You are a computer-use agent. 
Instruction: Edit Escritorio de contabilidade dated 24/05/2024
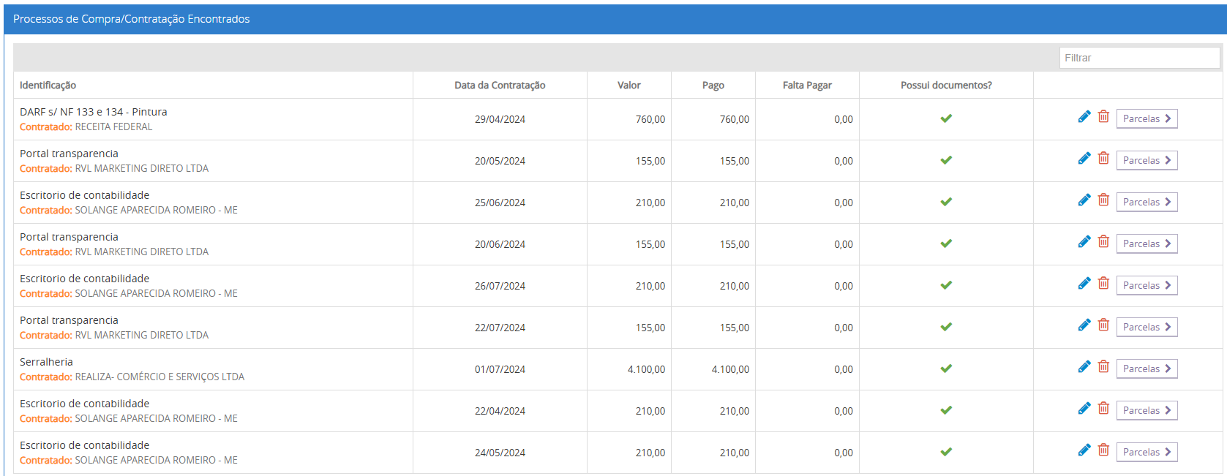click(1084, 450)
